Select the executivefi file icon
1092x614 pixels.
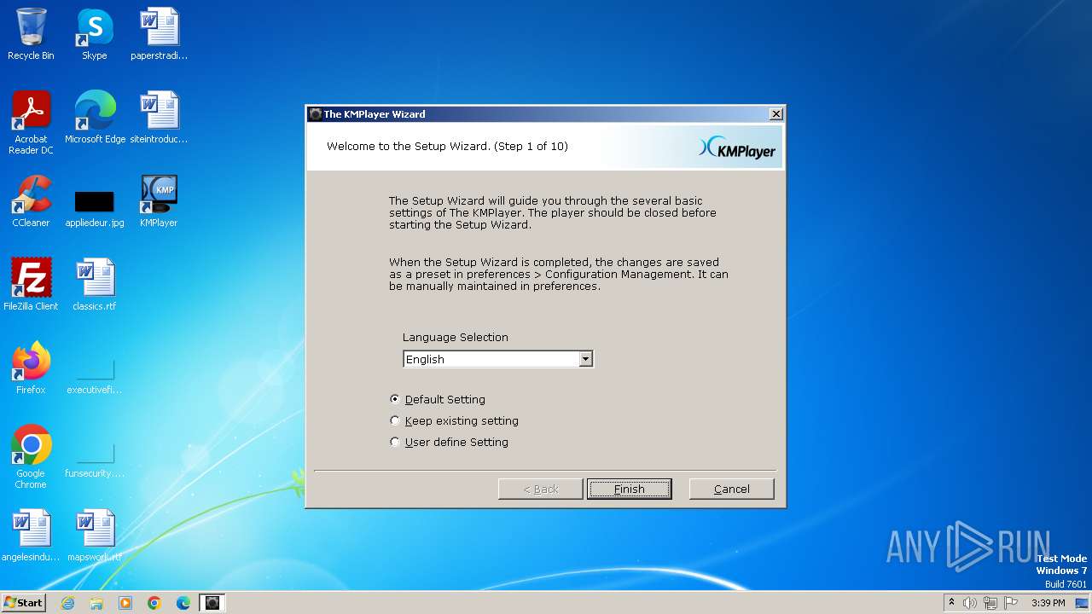pyautogui.click(x=94, y=376)
